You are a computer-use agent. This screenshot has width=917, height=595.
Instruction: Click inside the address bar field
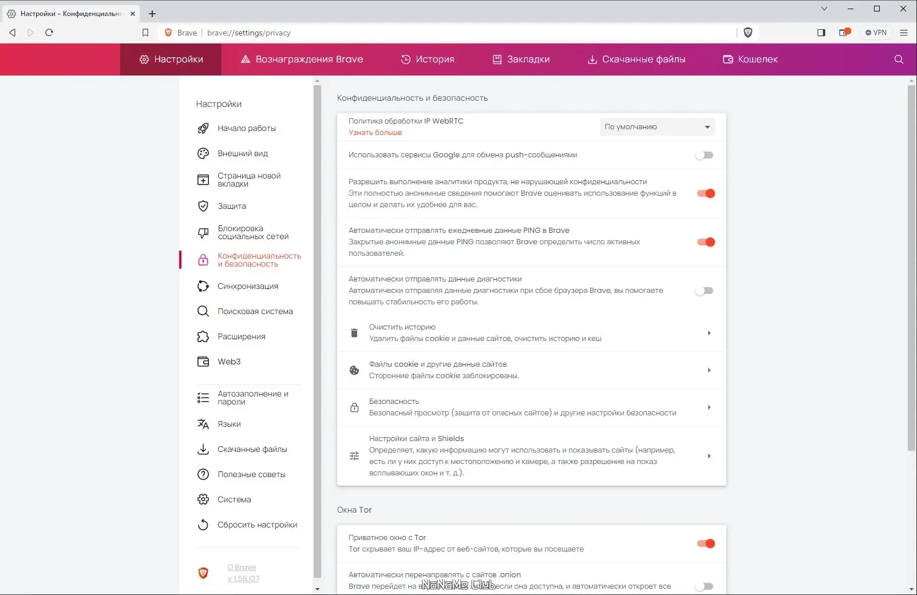tap(401, 33)
